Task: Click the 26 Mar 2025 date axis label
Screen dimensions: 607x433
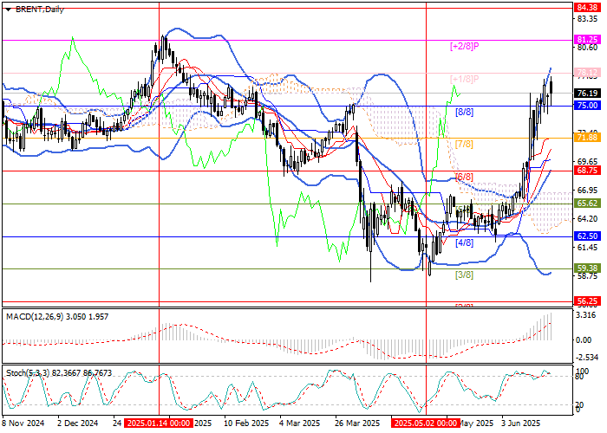Action: point(358,424)
